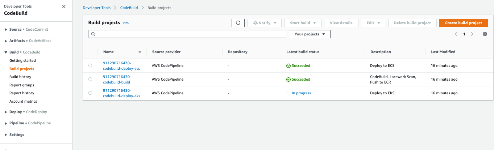This screenshot has height=150, width=494.
Task: Click the Name column sort arrow
Action: (140, 52)
